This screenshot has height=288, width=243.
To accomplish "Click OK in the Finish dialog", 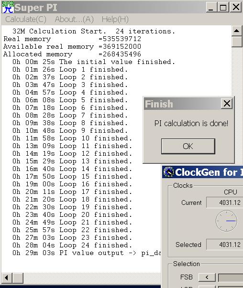I will 188,146.
